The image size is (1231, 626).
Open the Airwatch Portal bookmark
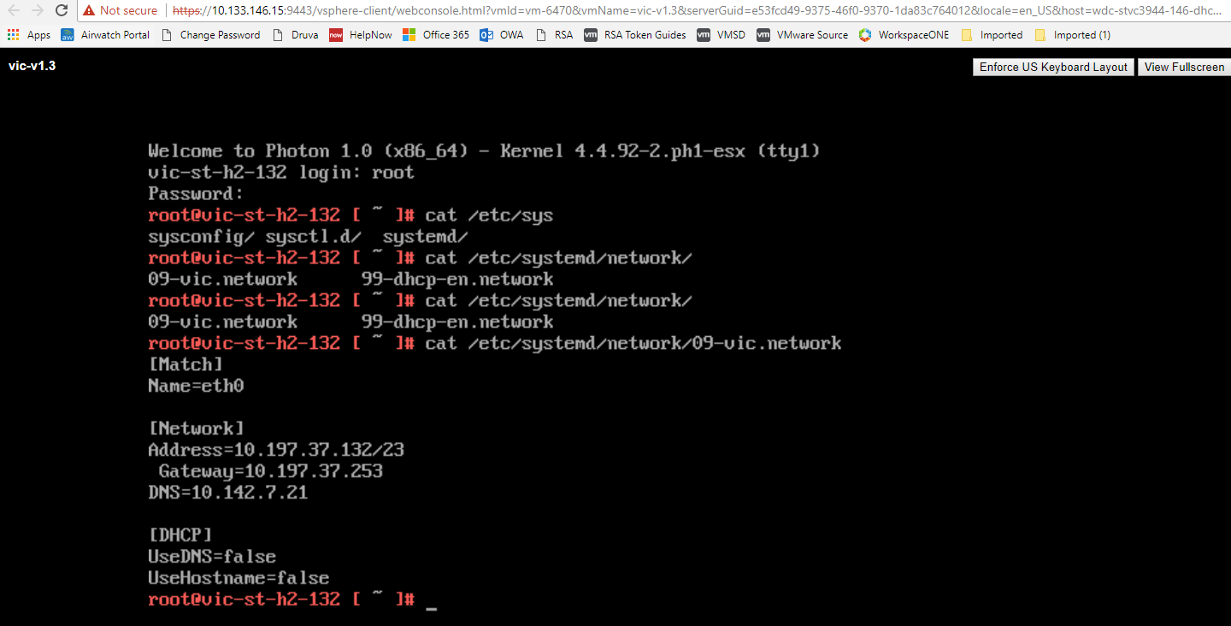[105, 35]
